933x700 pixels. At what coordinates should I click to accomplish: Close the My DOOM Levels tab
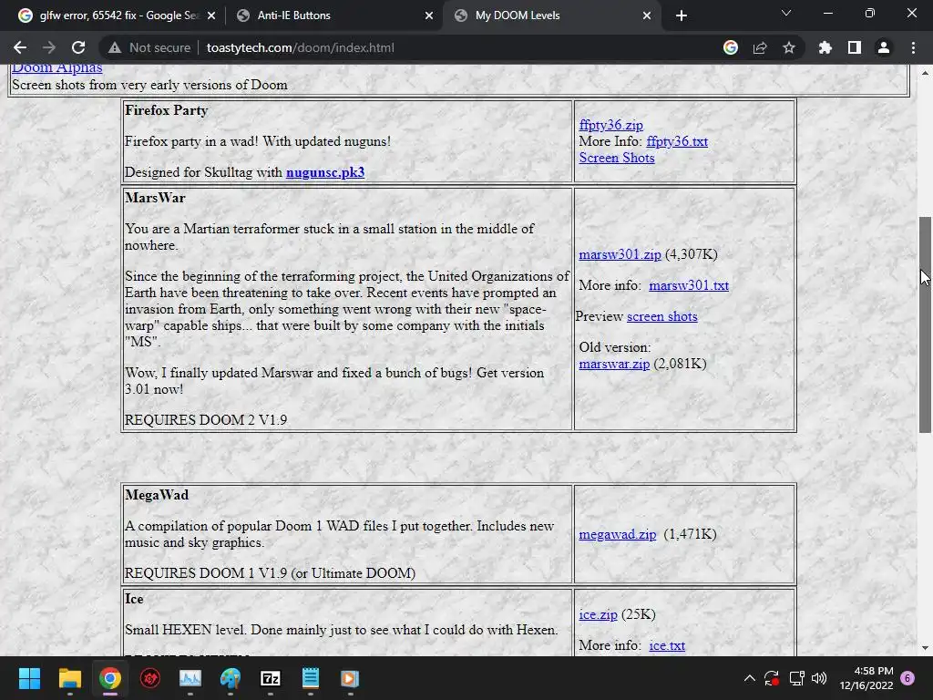(647, 15)
